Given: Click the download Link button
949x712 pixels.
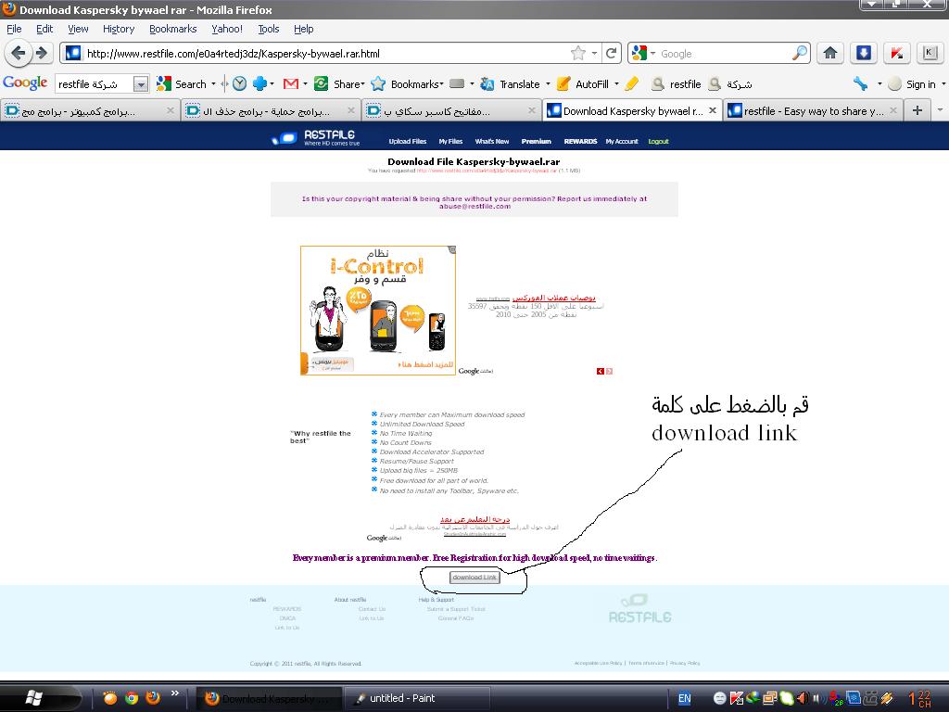Looking at the screenshot, I should click(x=474, y=577).
